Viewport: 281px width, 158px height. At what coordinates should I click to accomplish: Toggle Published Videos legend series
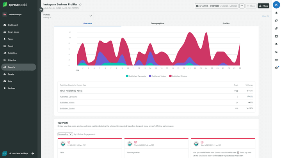[x=159, y=76]
